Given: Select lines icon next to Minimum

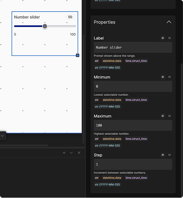Looking at the screenshot, I should [x=170, y=77].
